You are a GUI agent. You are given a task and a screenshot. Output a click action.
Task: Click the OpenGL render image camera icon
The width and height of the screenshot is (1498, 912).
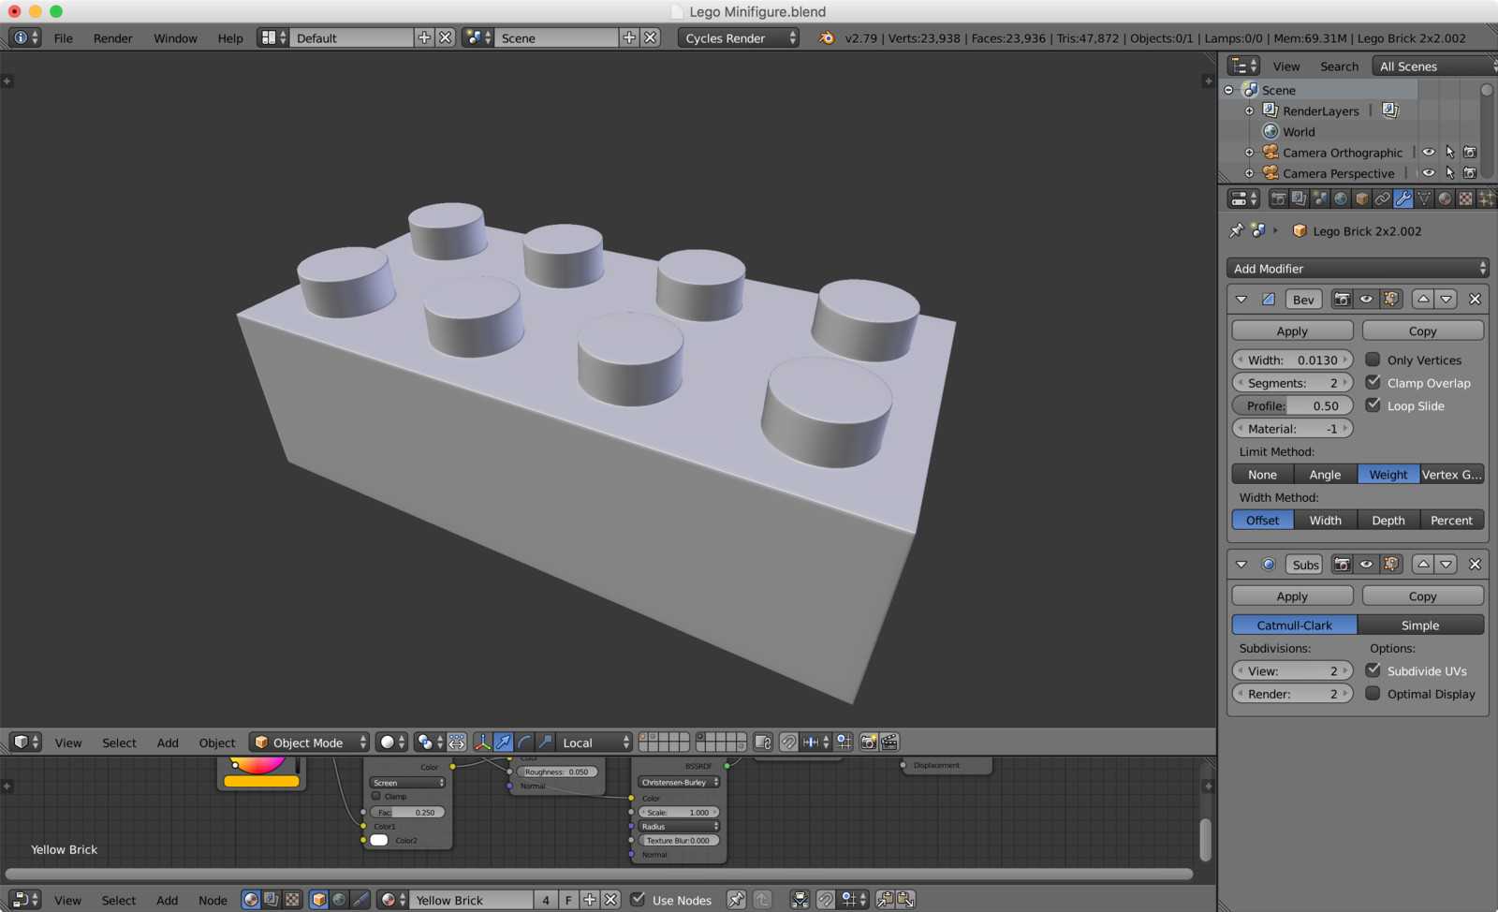[869, 743]
